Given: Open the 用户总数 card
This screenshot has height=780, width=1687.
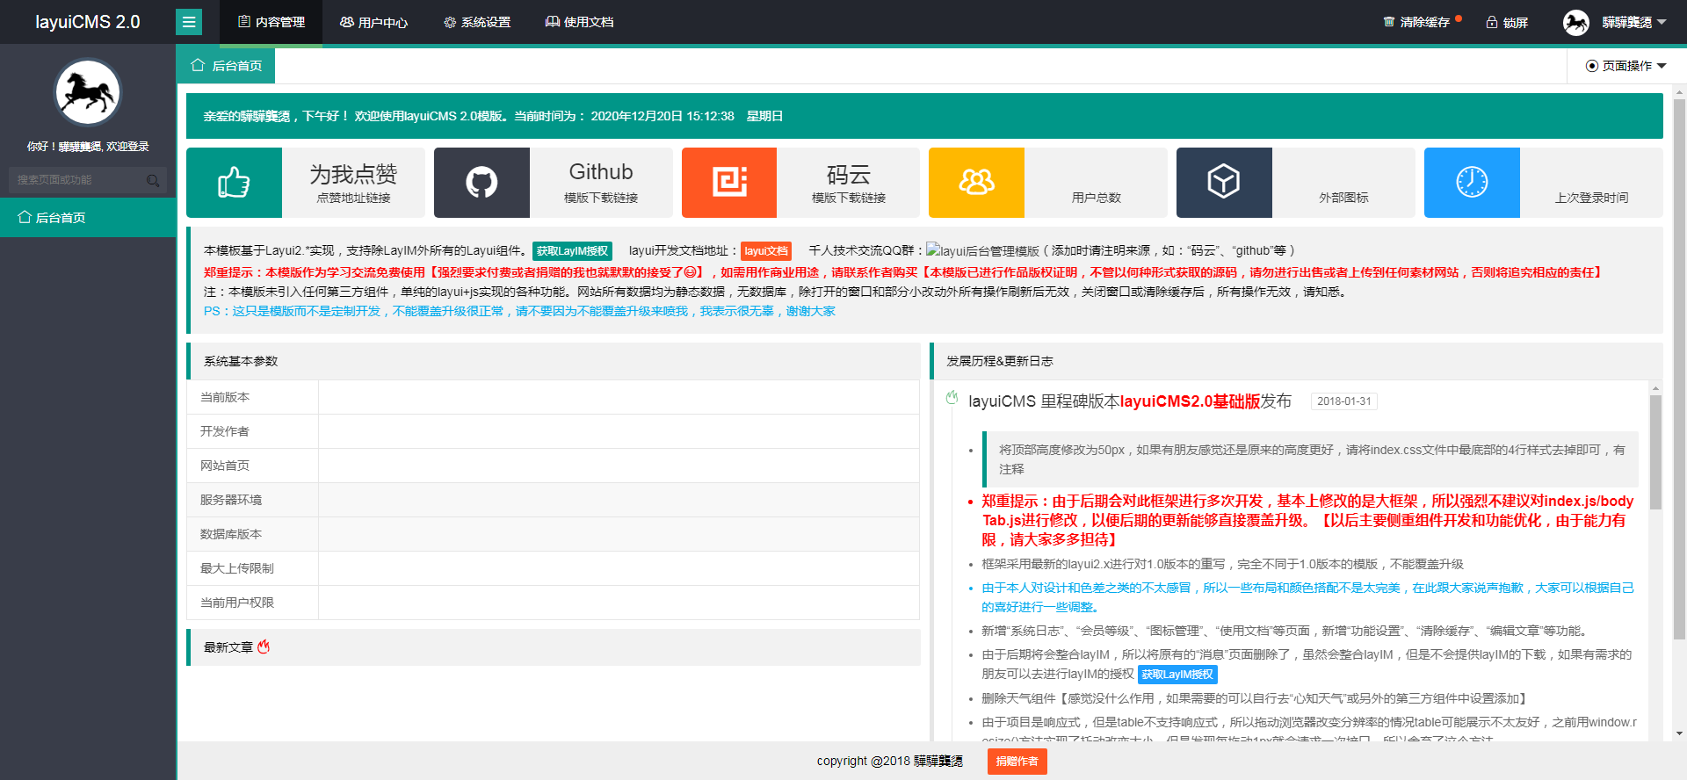Looking at the screenshot, I should pos(1048,183).
